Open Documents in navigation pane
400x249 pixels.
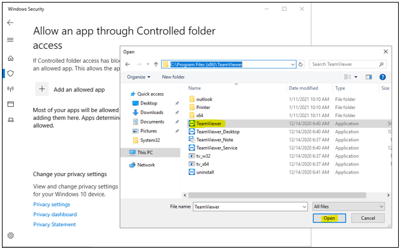[148, 122]
